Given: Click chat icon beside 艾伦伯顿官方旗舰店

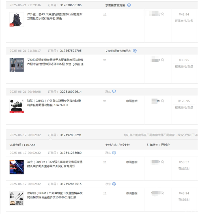Looking at the screenshot, I should pyautogui.click(x=135, y=51).
